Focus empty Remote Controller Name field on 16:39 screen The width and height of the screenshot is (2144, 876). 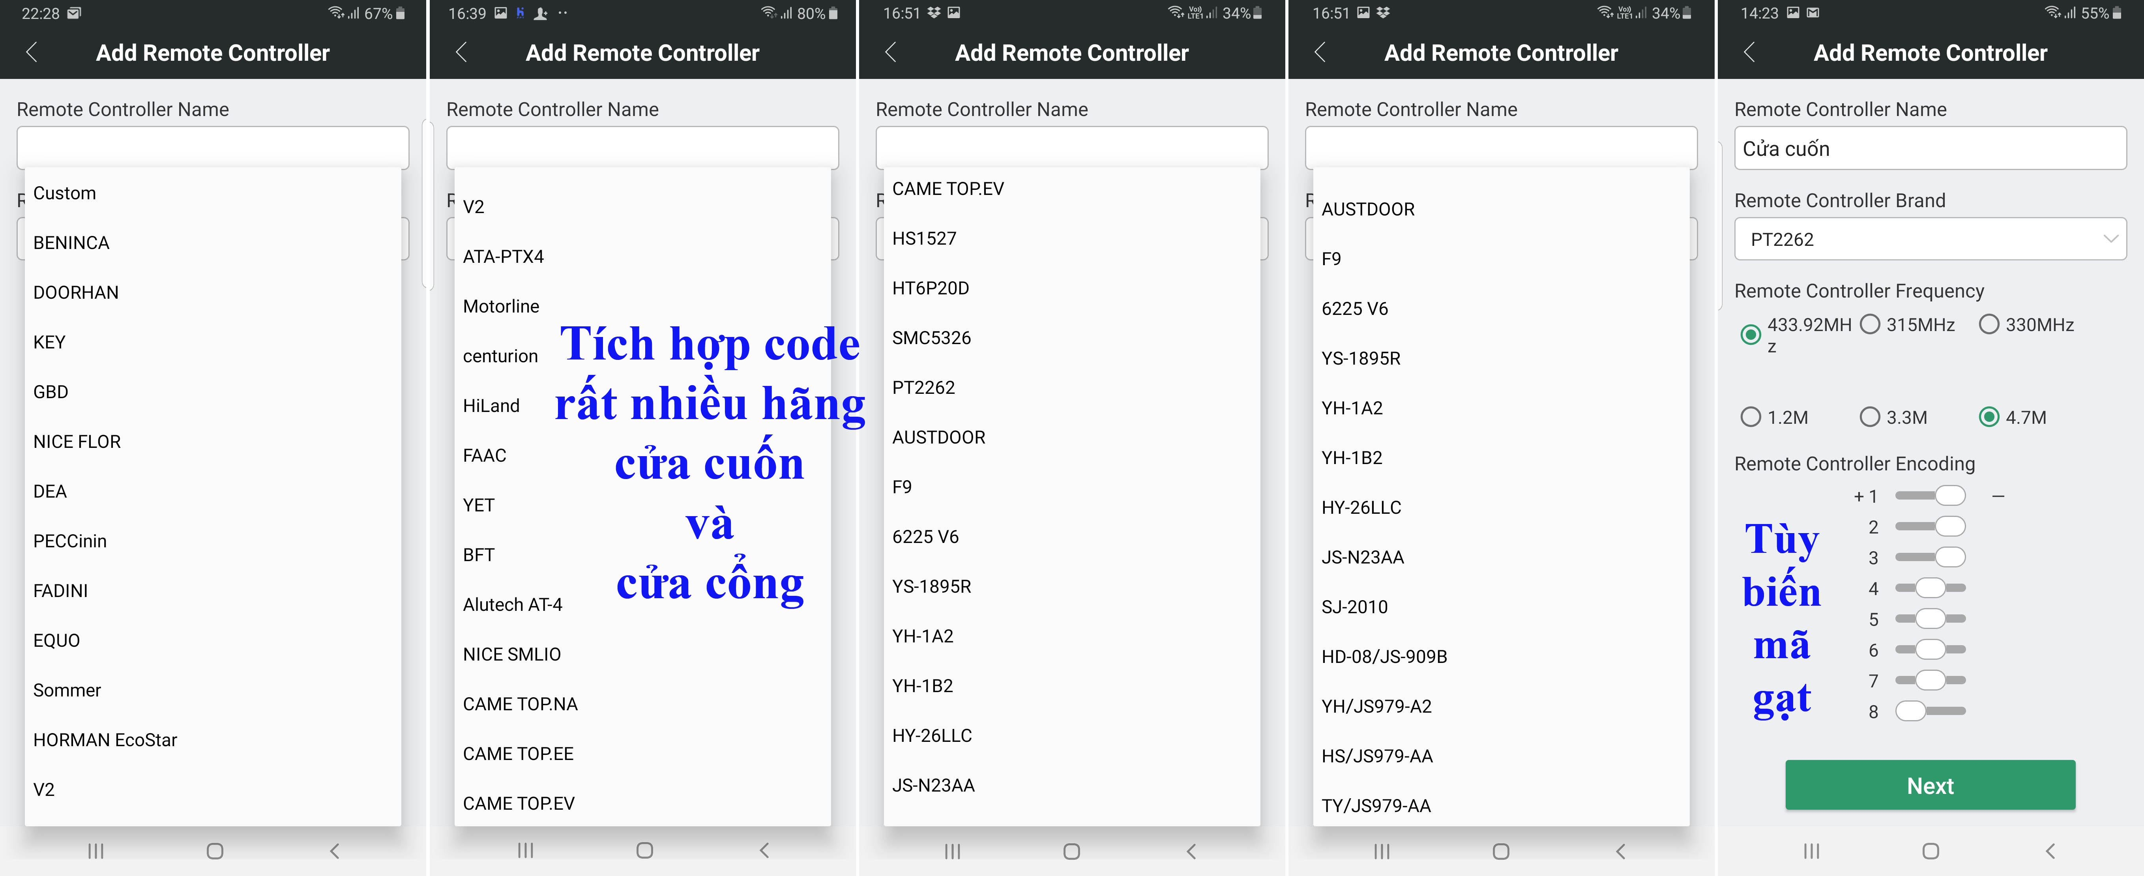tap(642, 148)
